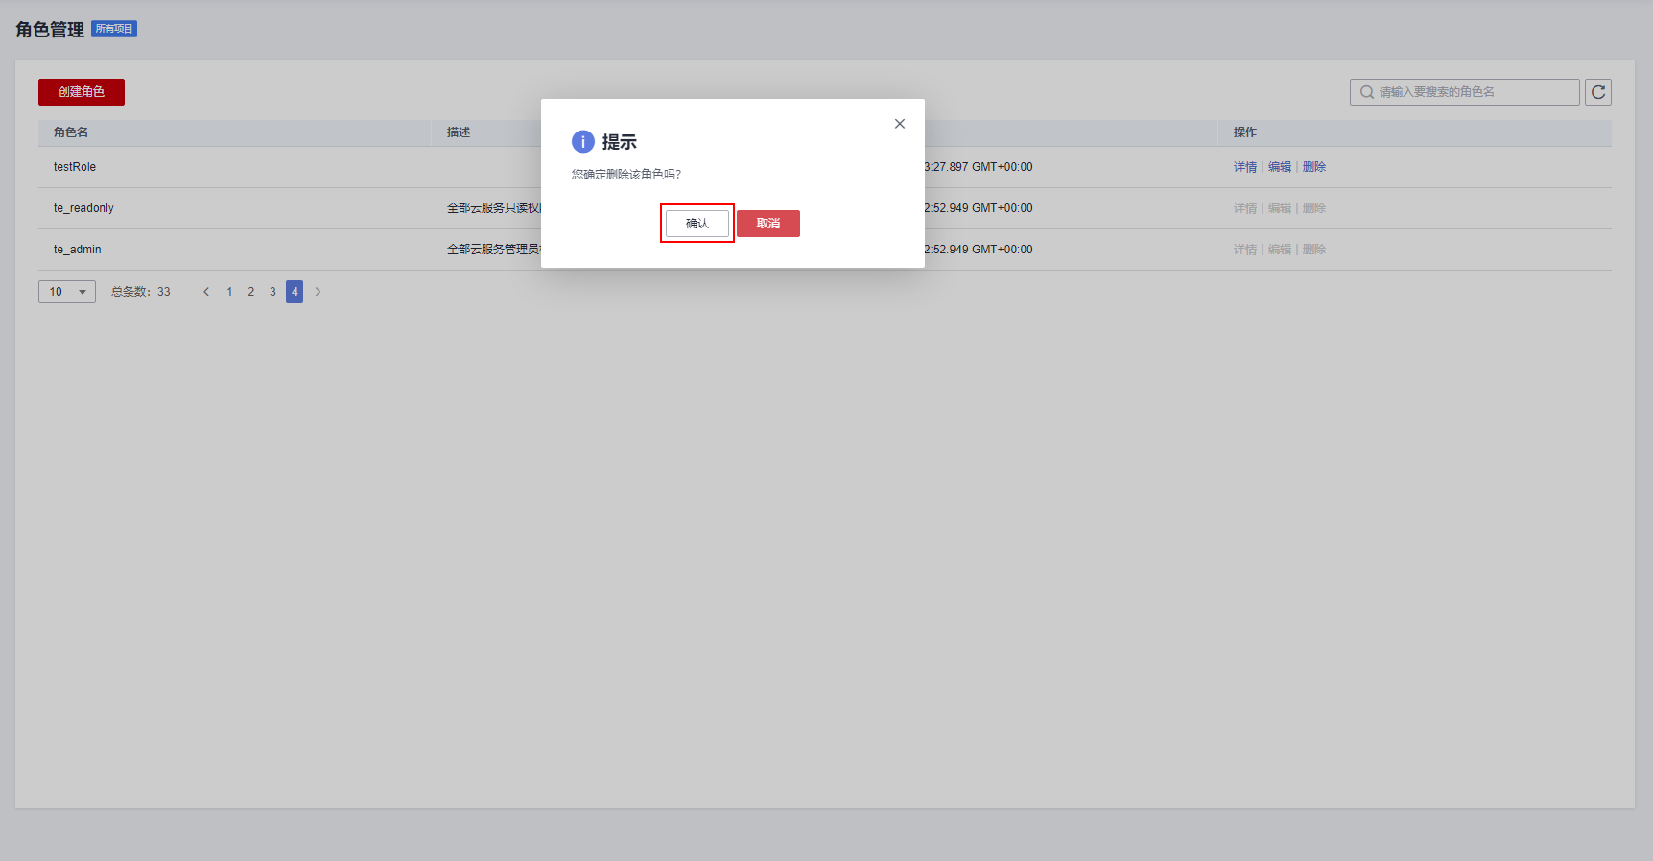Viewport: 1653px width, 861px height.
Task: Click the 确认 confirm button in dialog
Action: pos(697,224)
